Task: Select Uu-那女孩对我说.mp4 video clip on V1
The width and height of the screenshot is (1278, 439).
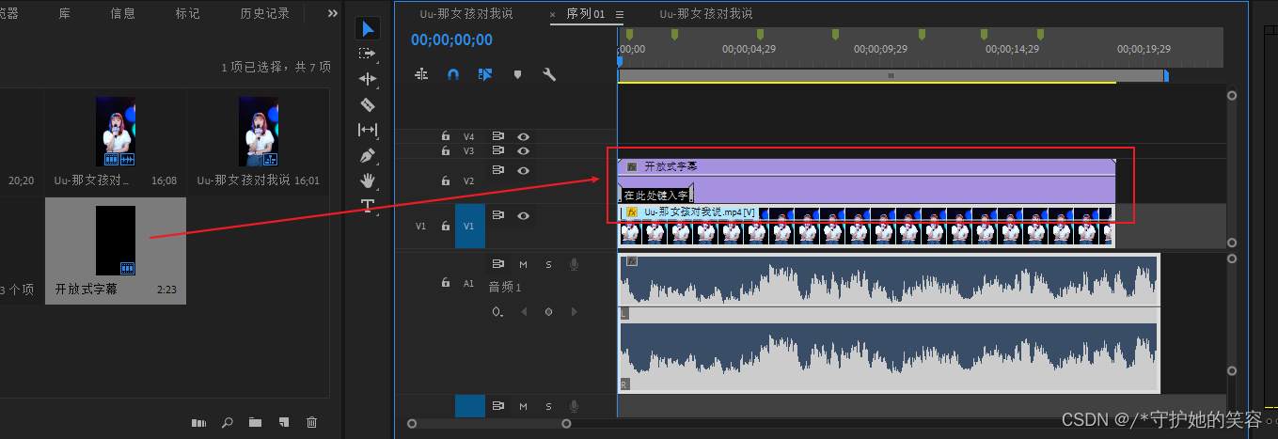Action: (866, 227)
